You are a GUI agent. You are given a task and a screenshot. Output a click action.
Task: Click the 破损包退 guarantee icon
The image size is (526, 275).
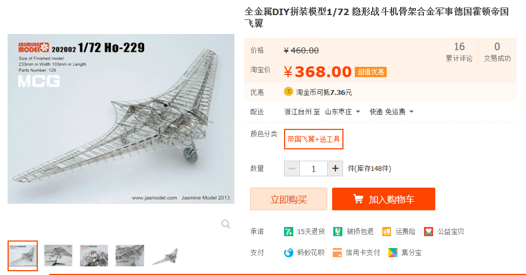point(338,231)
